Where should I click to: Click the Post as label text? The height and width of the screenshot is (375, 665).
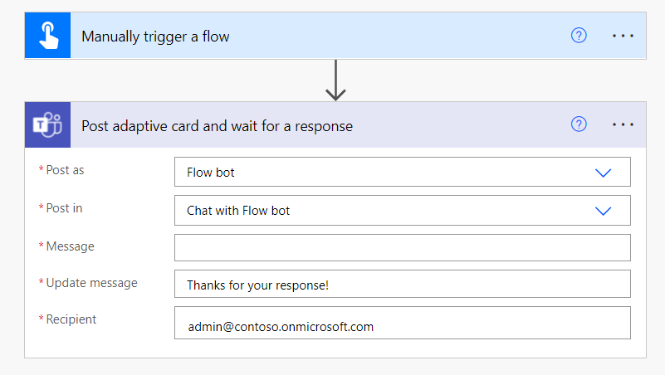click(x=65, y=170)
